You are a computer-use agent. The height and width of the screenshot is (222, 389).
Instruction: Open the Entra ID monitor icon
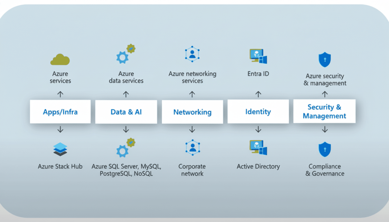coord(257,56)
